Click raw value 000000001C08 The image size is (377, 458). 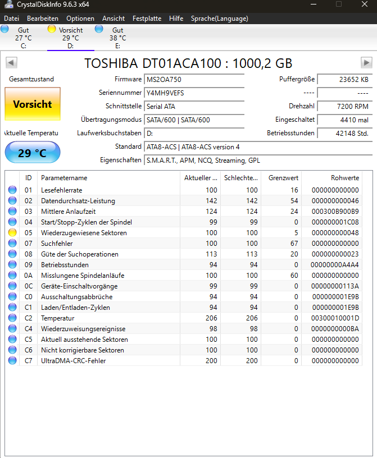click(335, 222)
